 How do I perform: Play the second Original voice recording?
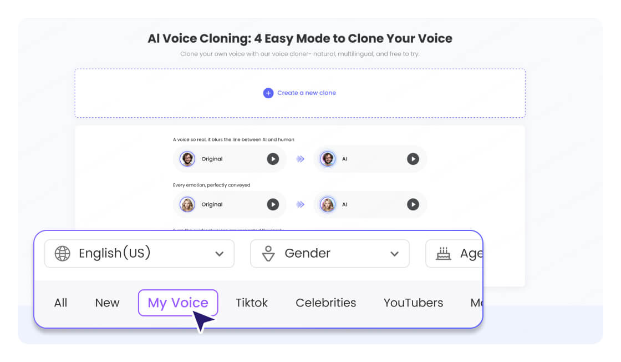tap(273, 204)
